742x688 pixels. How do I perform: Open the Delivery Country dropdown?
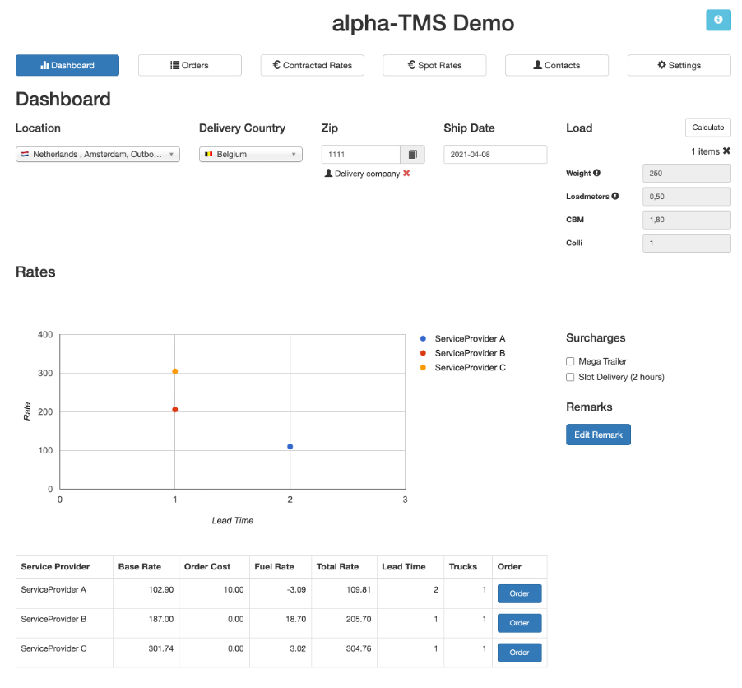coord(252,154)
